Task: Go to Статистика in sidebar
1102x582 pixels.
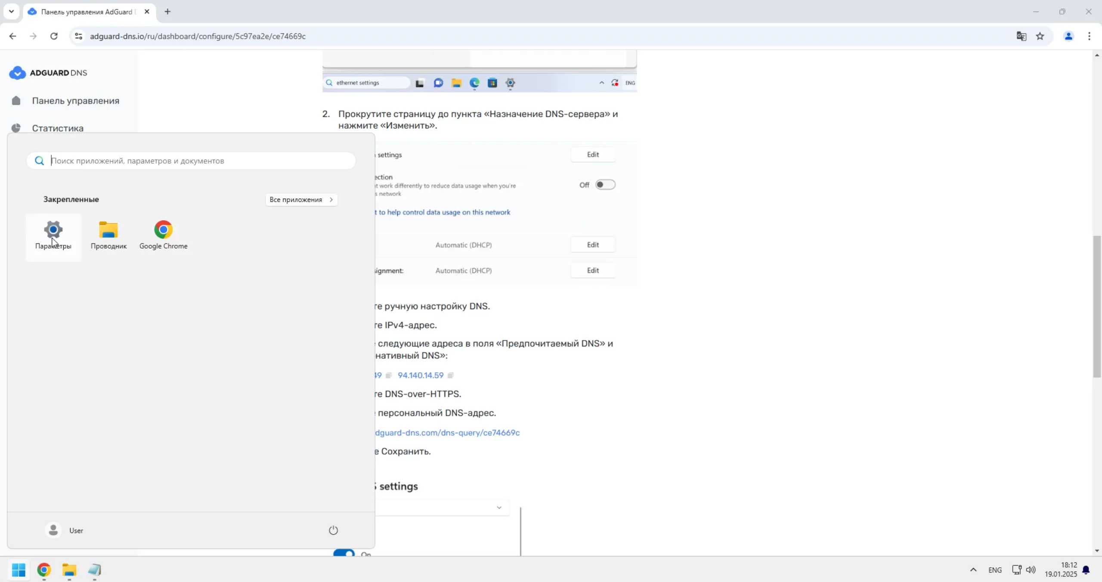Action: pyautogui.click(x=58, y=128)
